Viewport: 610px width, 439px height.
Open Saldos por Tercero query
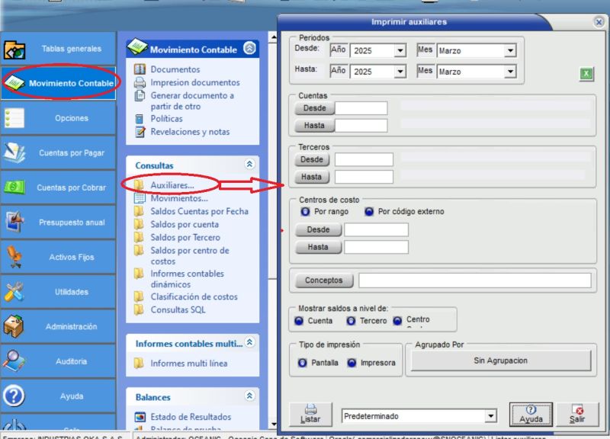click(x=185, y=237)
